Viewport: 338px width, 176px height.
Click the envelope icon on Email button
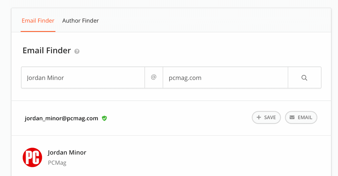coord(292,118)
